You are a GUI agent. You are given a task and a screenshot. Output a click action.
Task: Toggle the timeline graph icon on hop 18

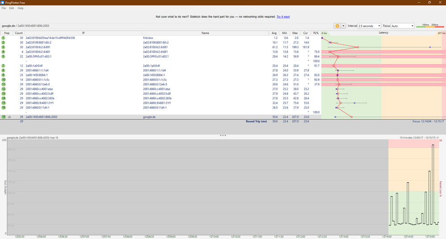click(9, 117)
